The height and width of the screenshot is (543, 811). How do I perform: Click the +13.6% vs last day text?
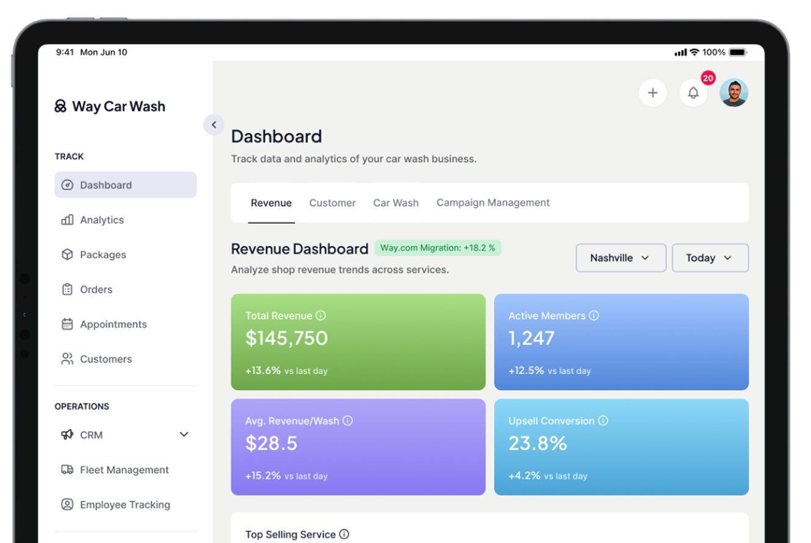click(x=286, y=371)
